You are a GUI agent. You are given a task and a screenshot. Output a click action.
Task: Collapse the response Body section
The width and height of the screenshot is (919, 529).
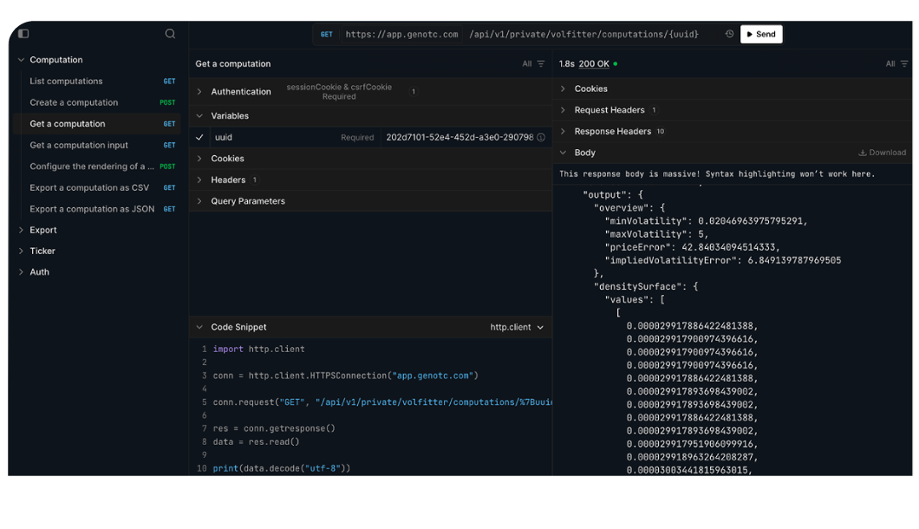563,153
